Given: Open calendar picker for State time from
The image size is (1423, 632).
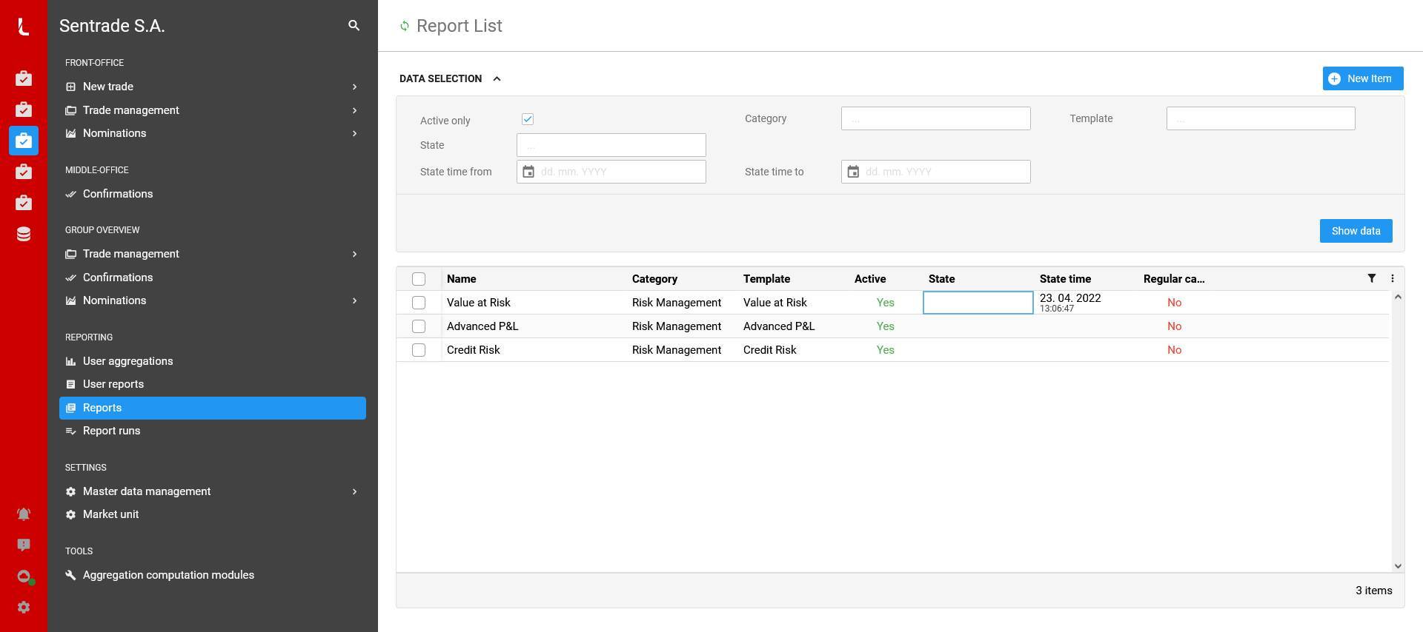Looking at the screenshot, I should 528,172.
